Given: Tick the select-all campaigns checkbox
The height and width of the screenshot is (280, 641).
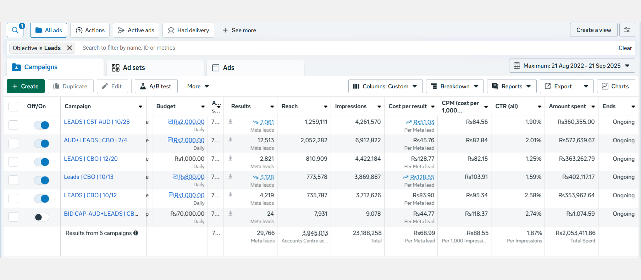Looking at the screenshot, I should [x=13, y=106].
